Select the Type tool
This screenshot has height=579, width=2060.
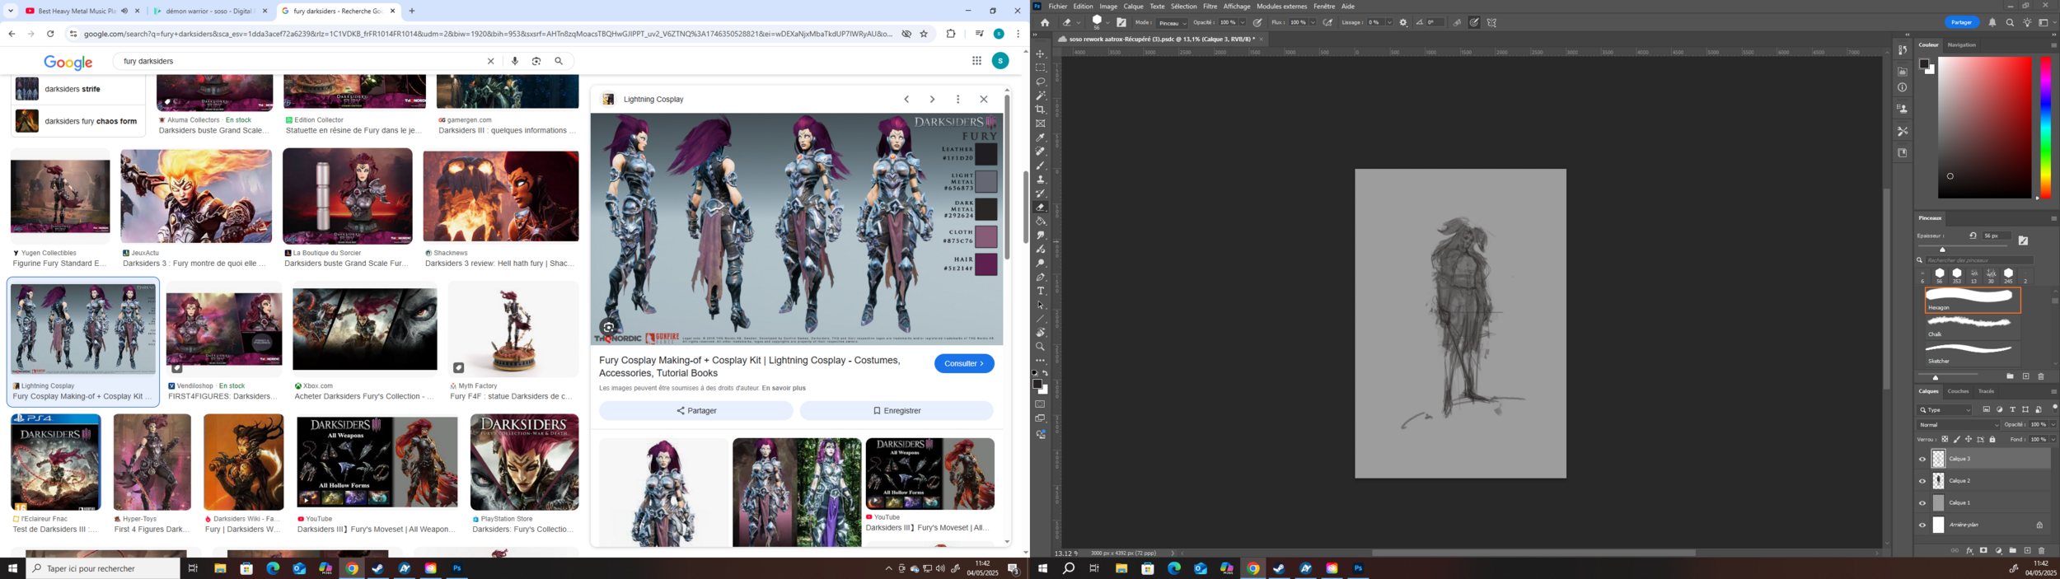1041,292
